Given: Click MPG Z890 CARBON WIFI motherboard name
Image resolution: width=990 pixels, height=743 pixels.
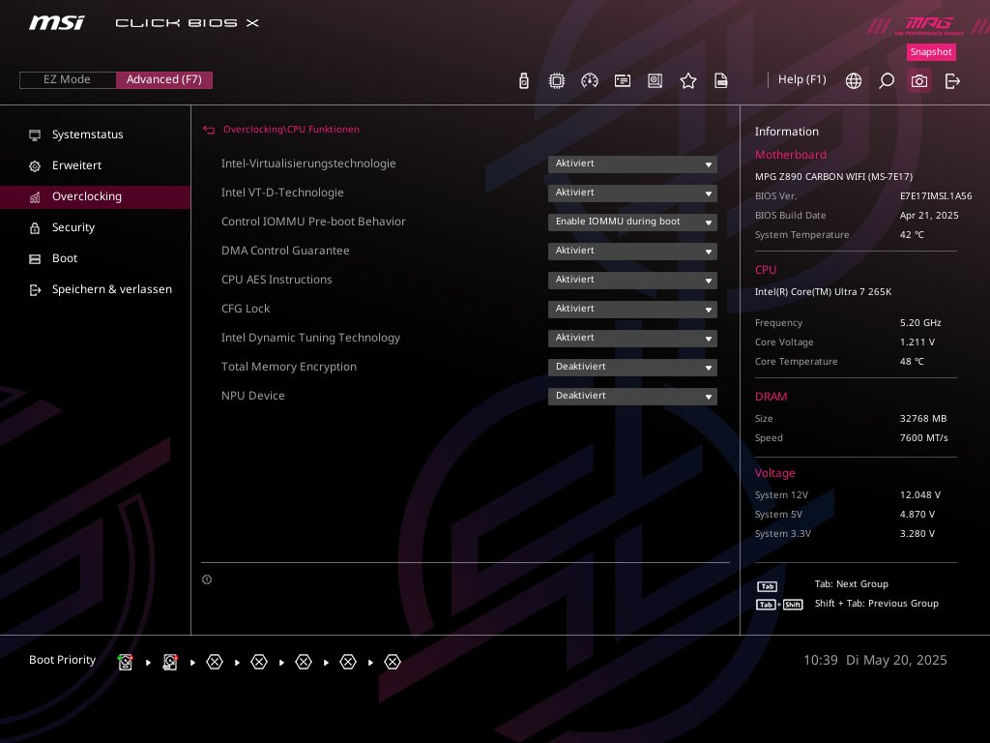Looking at the screenshot, I should point(834,177).
